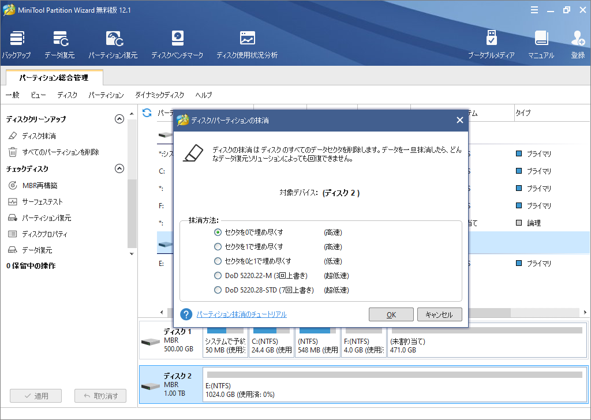Click the キャンセル button
Screen dimensions: 591x420
click(x=439, y=314)
